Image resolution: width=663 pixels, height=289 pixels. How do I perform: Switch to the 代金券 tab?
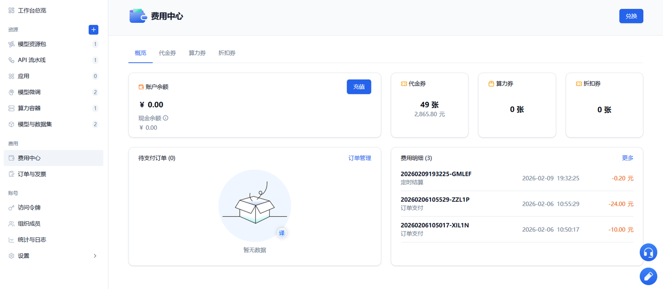point(167,53)
